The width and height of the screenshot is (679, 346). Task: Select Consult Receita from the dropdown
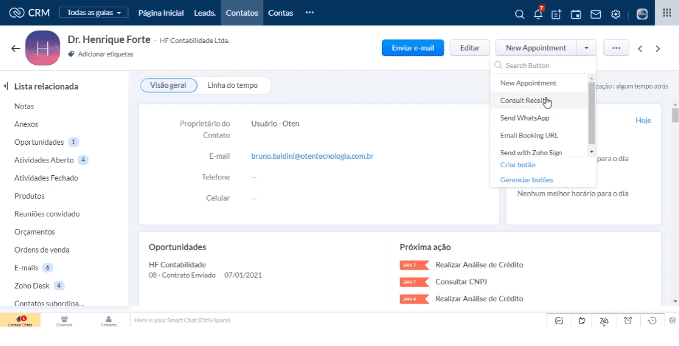pos(524,101)
